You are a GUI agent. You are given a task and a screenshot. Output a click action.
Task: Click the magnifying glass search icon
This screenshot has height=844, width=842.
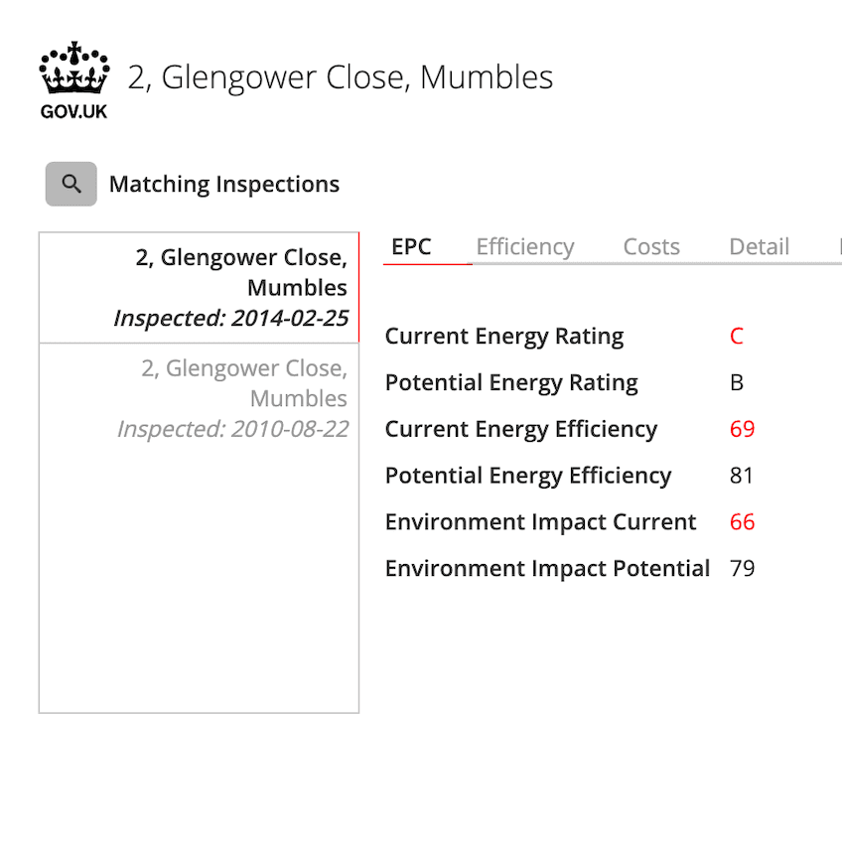pyautogui.click(x=71, y=184)
